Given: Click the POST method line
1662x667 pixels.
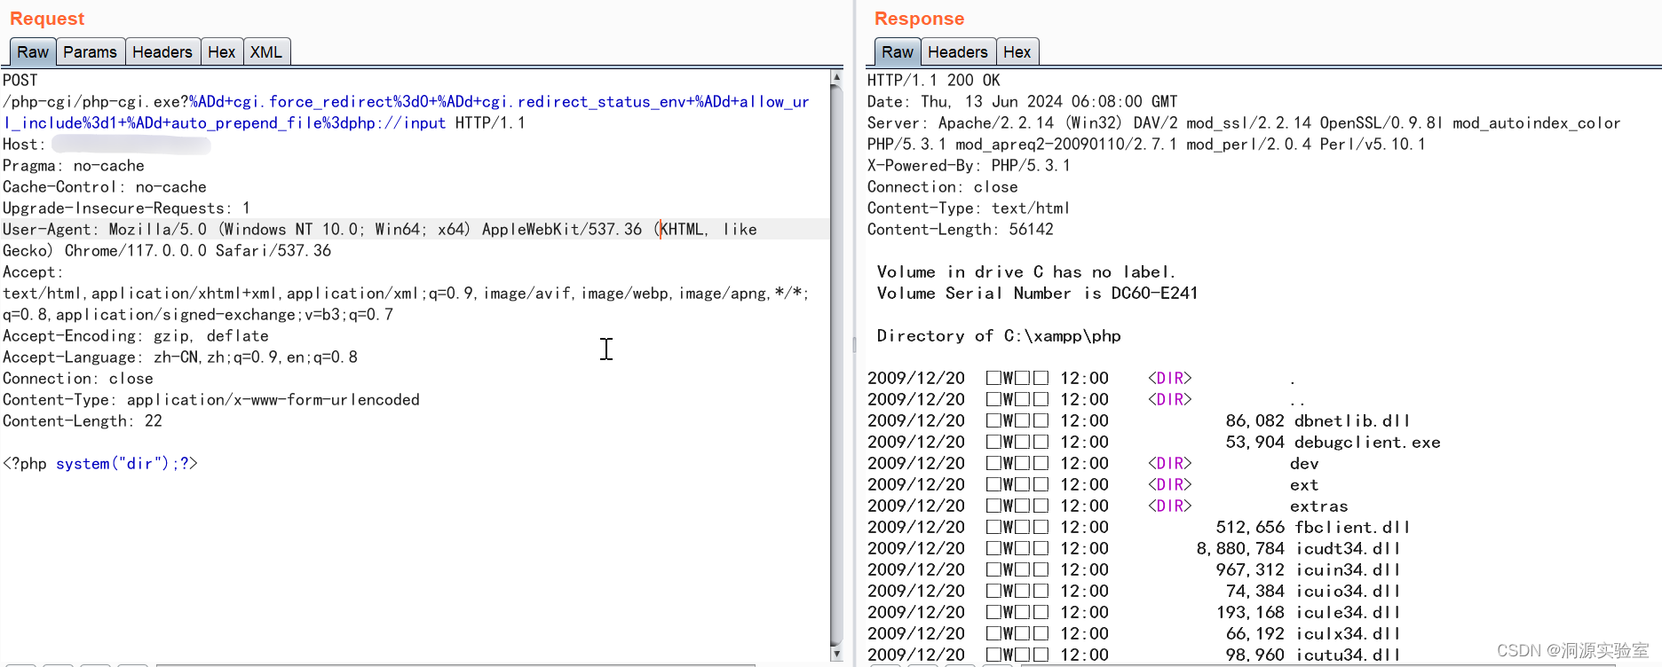Looking at the screenshot, I should coord(20,81).
